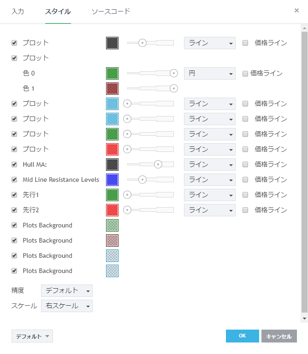Click the green 色 0 color swatch
The width and height of the screenshot is (308, 354).
tap(112, 73)
